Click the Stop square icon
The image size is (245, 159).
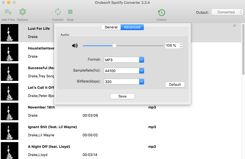tap(70, 12)
